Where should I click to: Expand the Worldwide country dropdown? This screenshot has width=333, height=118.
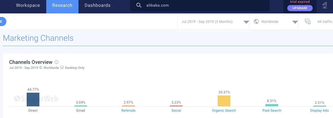[x=295, y=22]
